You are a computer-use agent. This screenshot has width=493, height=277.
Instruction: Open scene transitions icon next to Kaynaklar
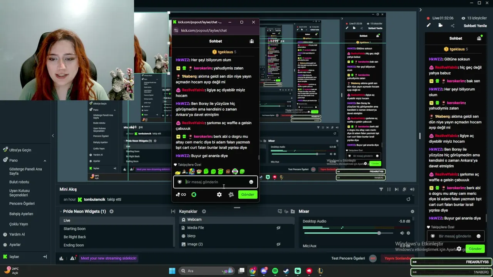(x=173, y=211)
